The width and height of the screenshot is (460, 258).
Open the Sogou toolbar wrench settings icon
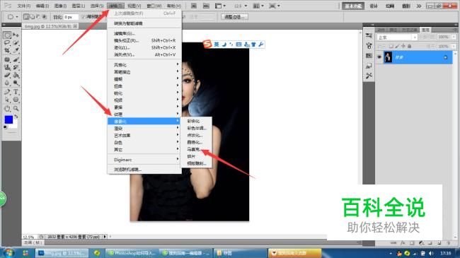[x=261, y=45]
